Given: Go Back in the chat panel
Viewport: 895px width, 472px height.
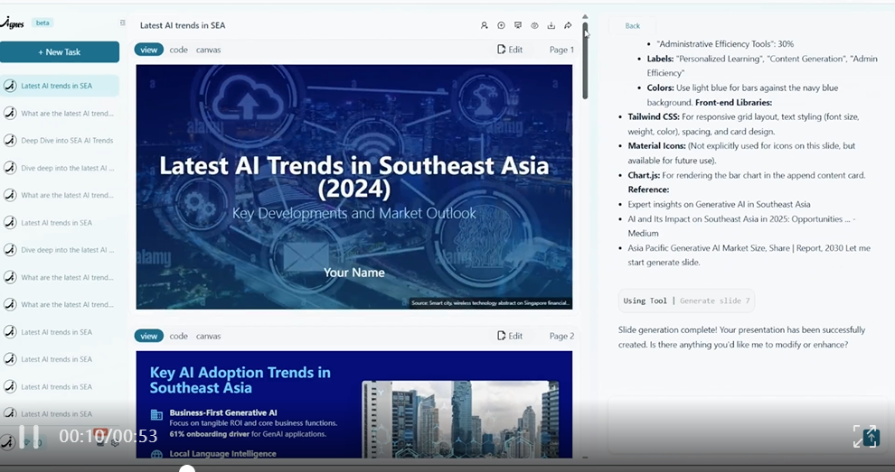Looking at the screenshot, I should click(633, 25).
